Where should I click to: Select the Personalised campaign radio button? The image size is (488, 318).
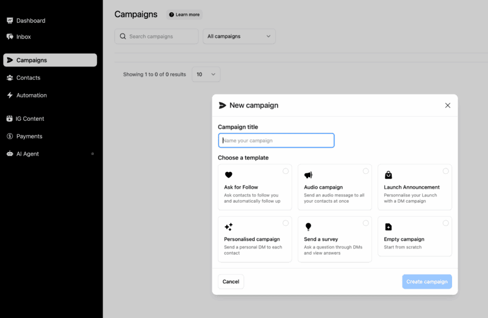click(285, 223)
